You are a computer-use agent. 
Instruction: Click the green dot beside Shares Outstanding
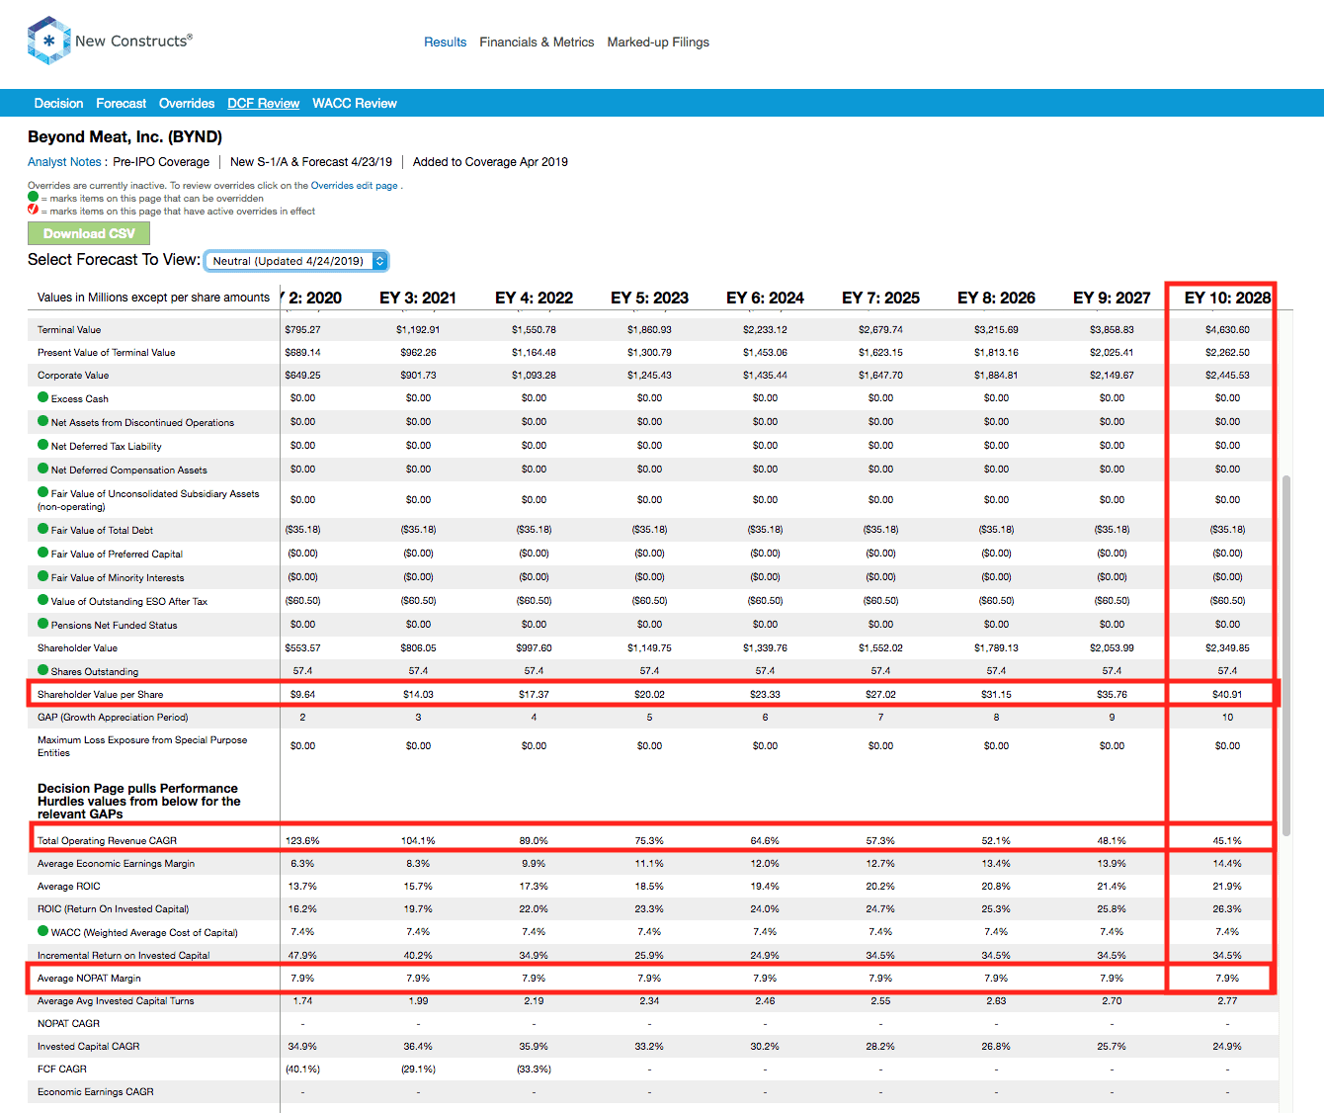(42, 670)
